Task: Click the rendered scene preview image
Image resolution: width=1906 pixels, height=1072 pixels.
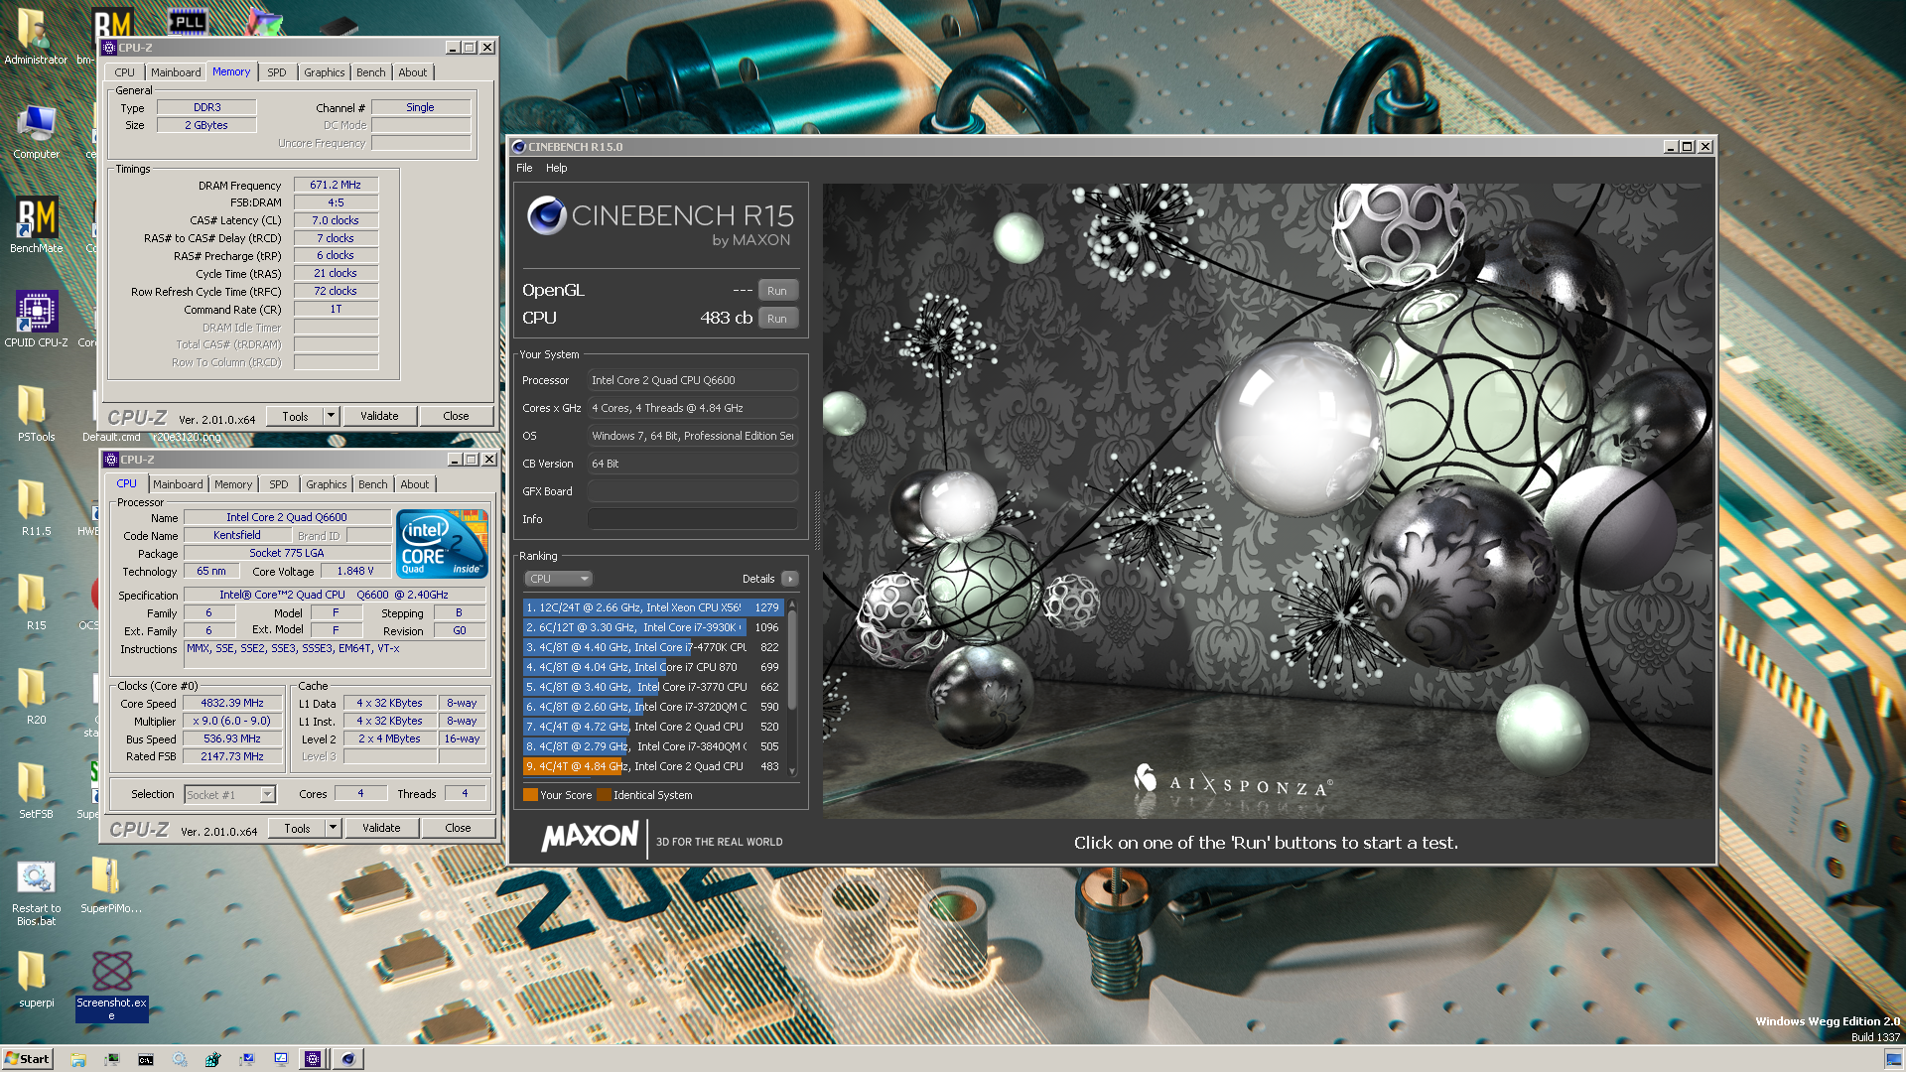Action: click(x=1267, y=500)
